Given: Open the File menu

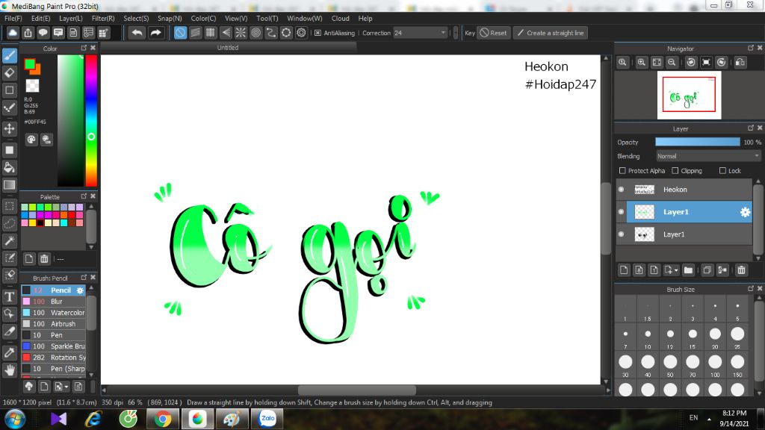Looking at the screenshot, I should click(13, 19).
